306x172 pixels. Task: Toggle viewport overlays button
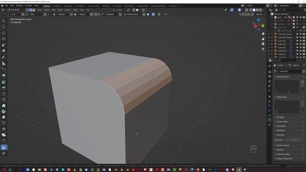coord(239,10)
